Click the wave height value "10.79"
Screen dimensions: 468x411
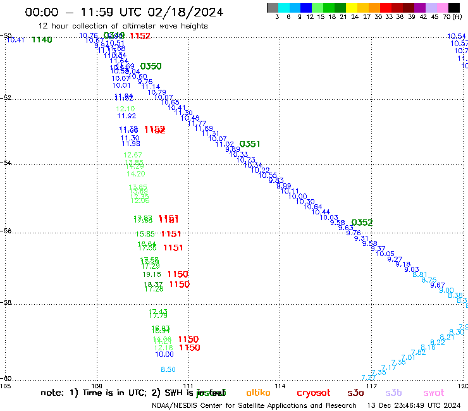pyautogui.click(x=157, y=92)
